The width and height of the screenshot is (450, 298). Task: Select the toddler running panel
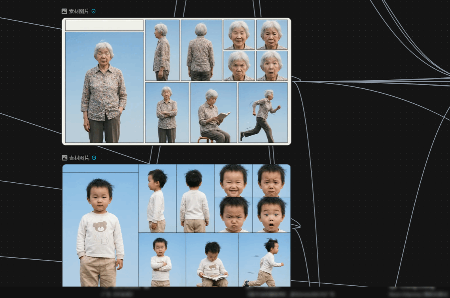(x=264, y=259)
